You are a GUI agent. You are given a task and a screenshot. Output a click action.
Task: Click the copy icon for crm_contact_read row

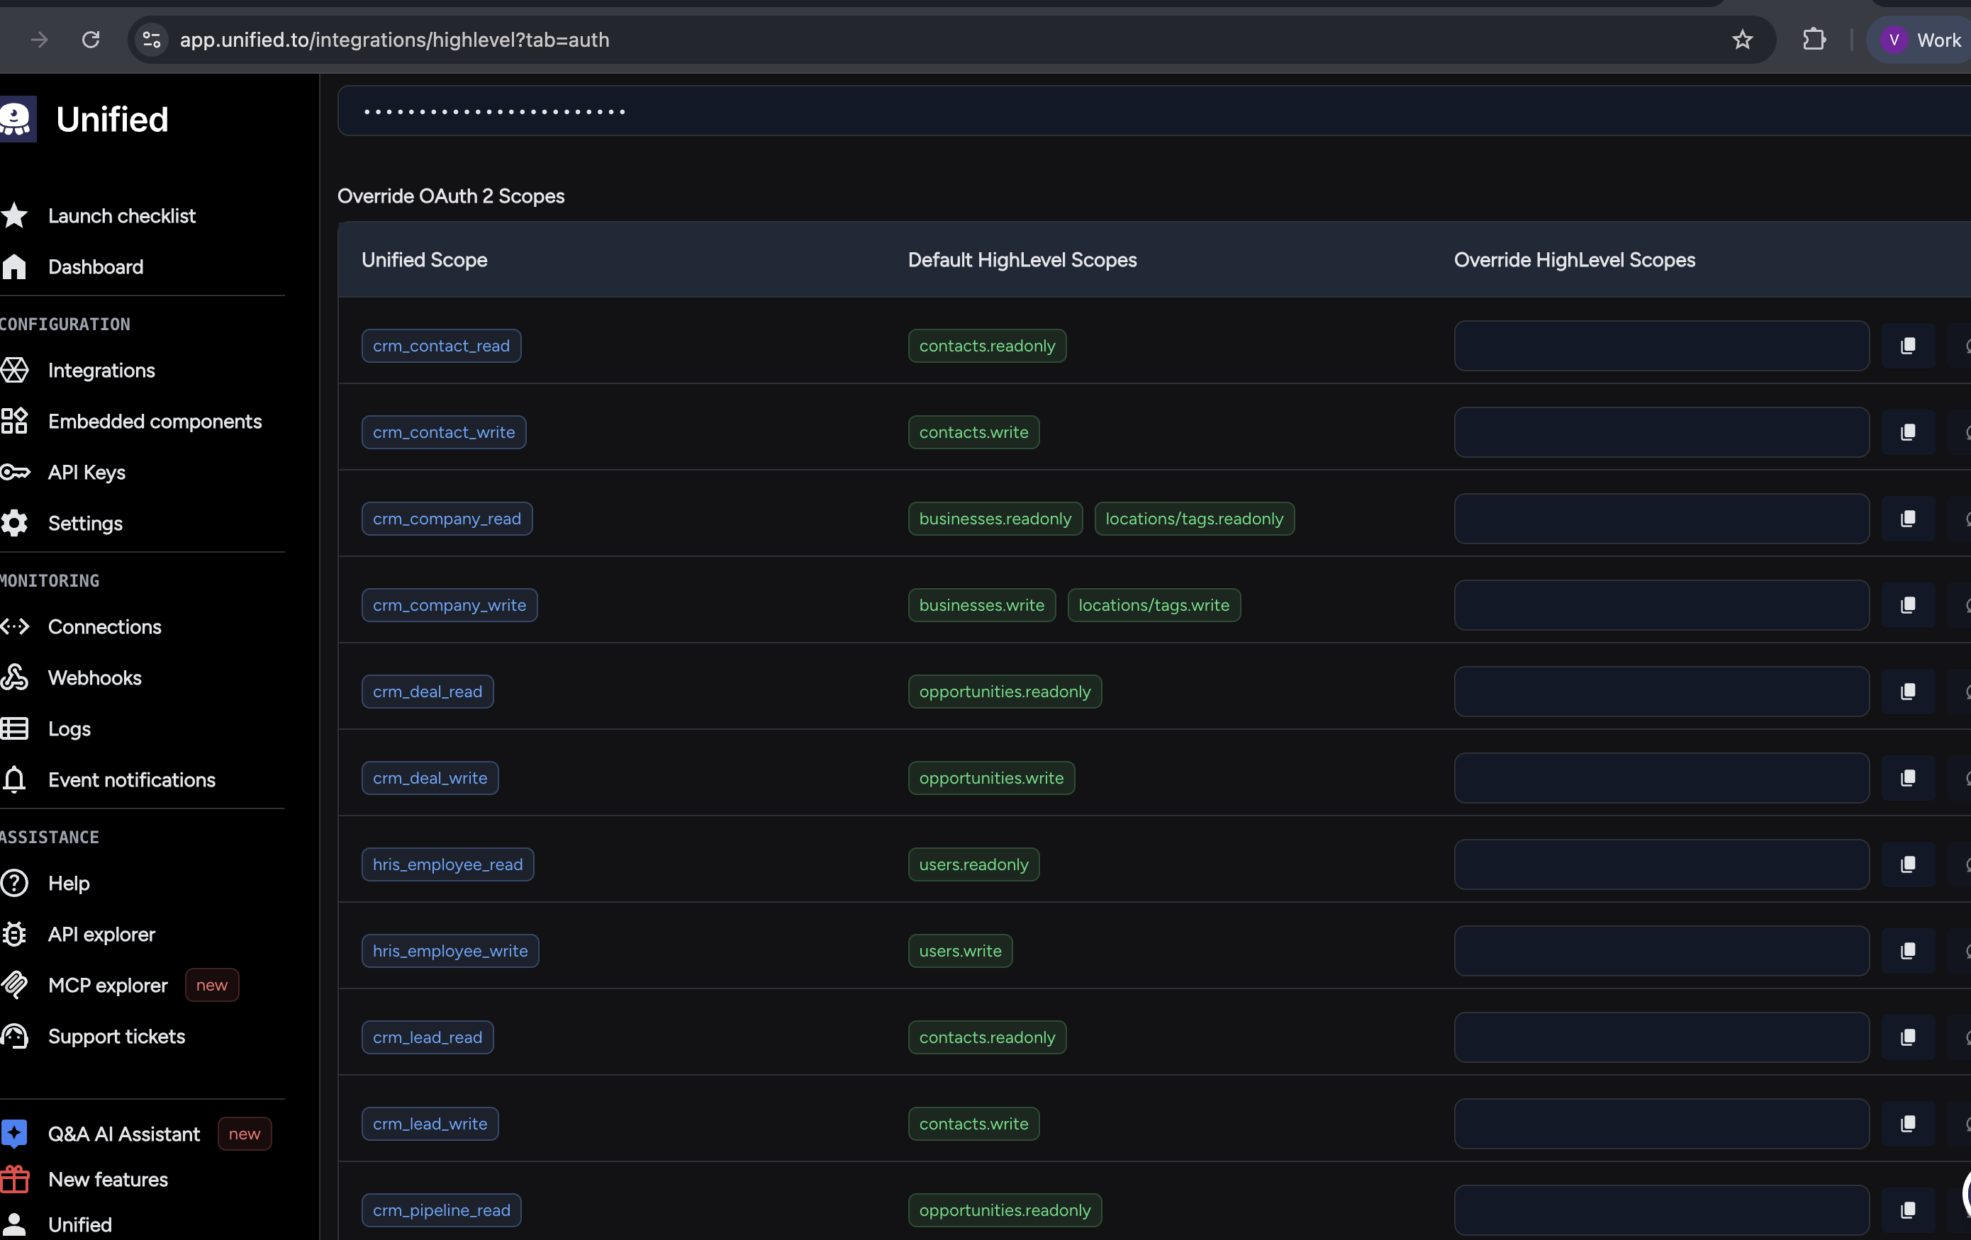pos(1907,346)
